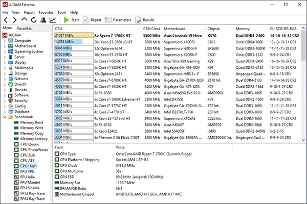
Task: Open the Help menu
Action: tap(74, 12)
